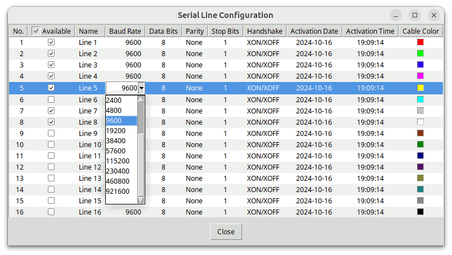Screen dimensions: 452x255
Task: Click the Activation Date column header
Action: click(314, 31)
